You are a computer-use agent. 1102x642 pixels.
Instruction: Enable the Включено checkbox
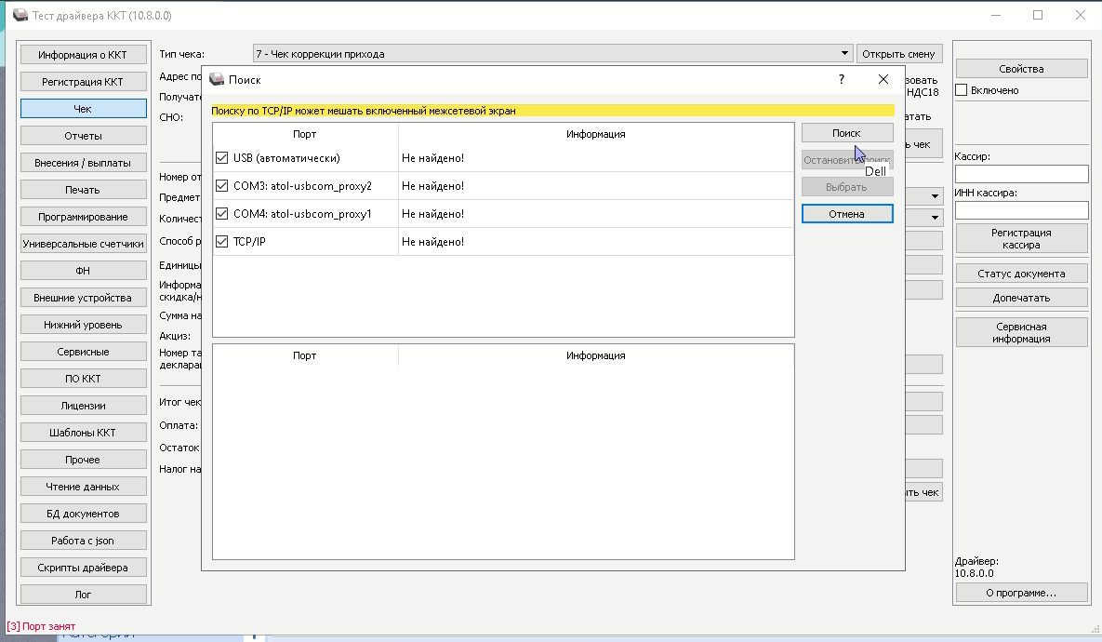click(x=963, y=90)
